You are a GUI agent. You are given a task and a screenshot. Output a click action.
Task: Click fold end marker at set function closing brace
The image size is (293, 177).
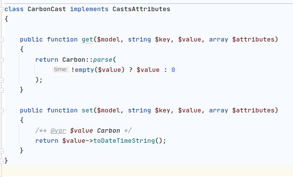pyautogui.click(x=1, y=151)
